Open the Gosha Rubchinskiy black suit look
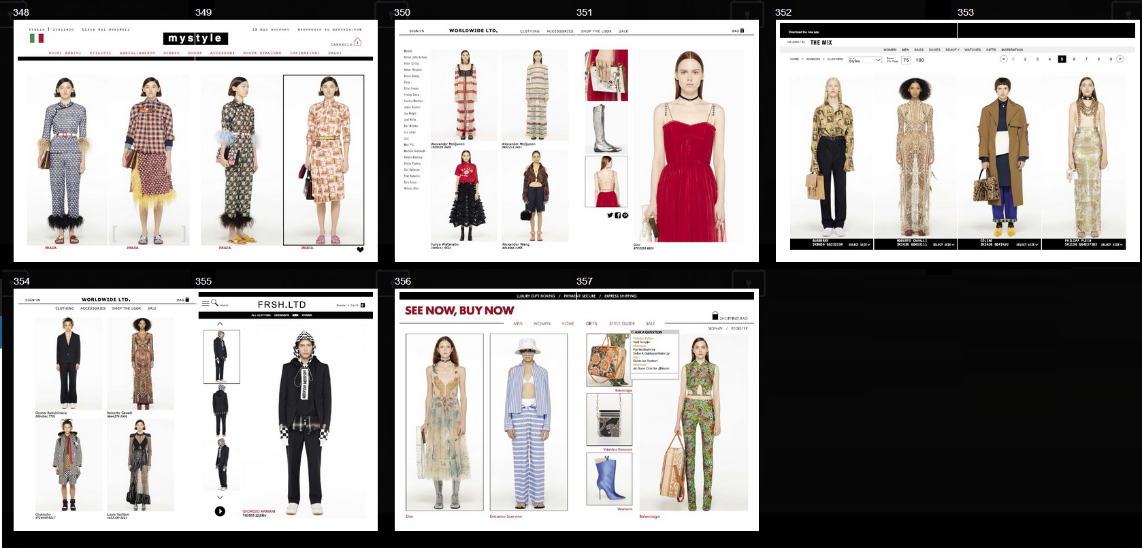The image size is (1142, 548). point(69,364)
